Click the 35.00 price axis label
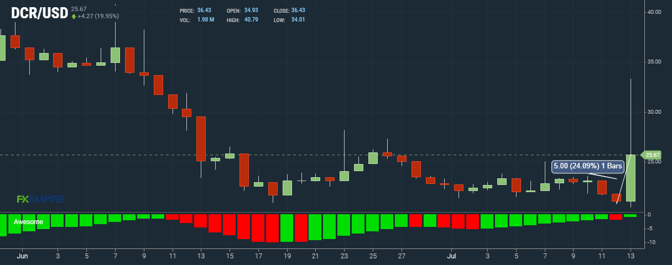This screenshot has width=672, height=265. pyautogui.click(x=654, y=62)
